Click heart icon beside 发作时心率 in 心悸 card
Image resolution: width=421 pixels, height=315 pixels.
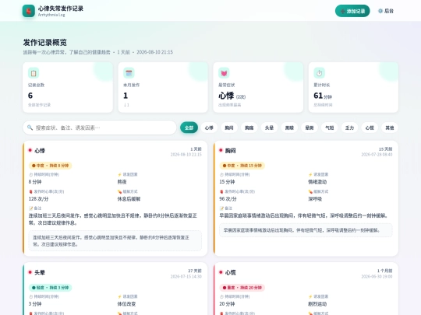click(30, 191)
